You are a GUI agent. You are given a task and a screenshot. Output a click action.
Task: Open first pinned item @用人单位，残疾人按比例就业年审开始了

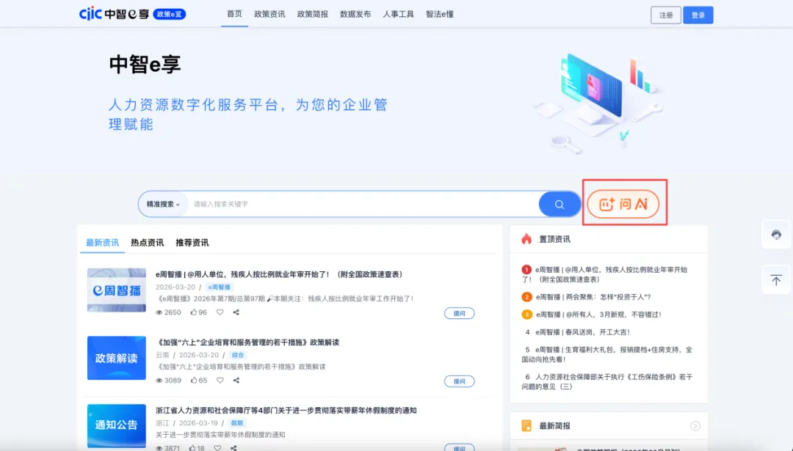(x=605, y=274)
